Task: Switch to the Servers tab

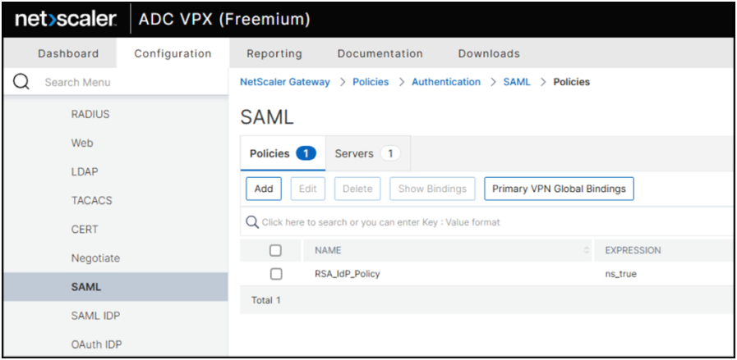Action: pyautogui.click(x=366, y=153)
